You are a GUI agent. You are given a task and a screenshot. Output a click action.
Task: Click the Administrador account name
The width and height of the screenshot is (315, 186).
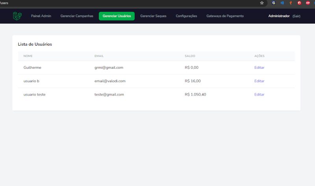tap(279, 16)
